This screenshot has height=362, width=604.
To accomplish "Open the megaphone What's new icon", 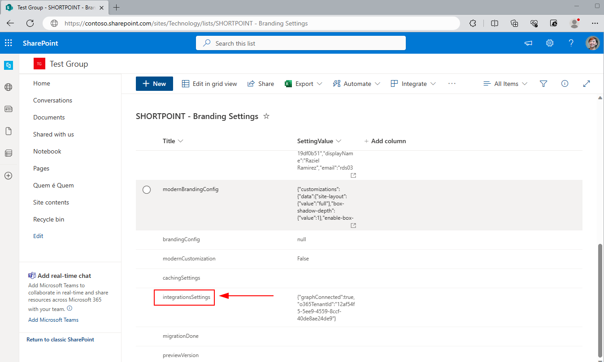I will tap(529, 43).
